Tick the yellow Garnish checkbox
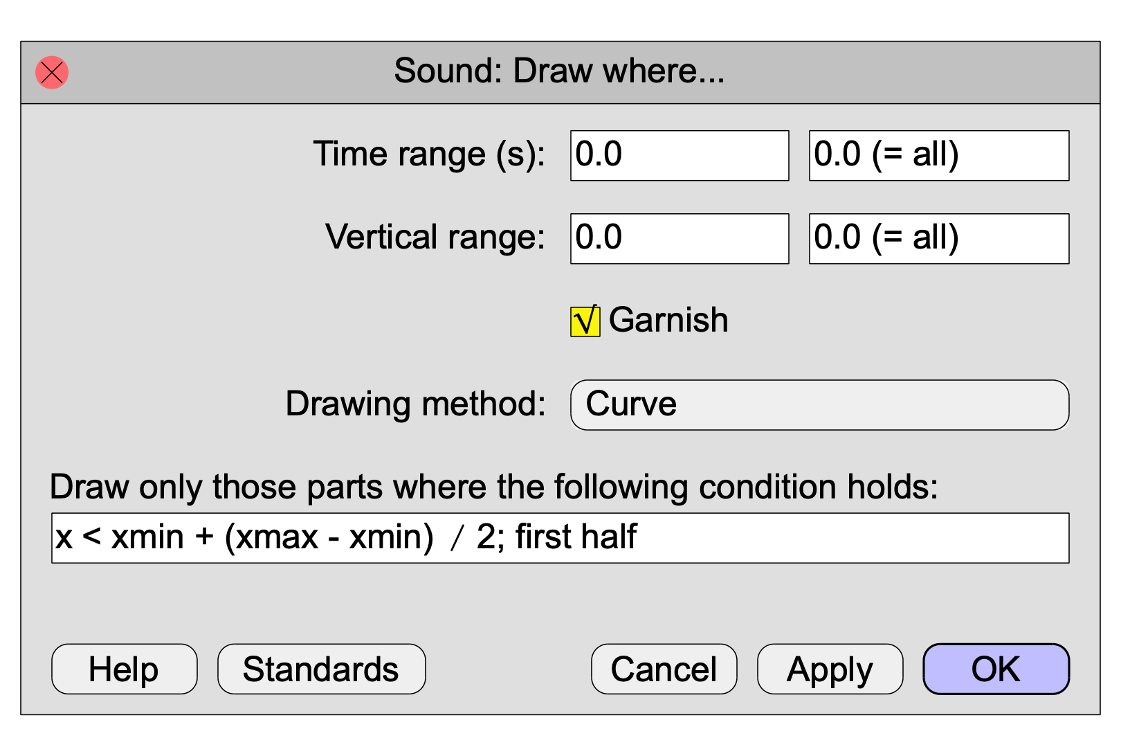Screen dimensions: 1121x756 [x=585, y=321]
